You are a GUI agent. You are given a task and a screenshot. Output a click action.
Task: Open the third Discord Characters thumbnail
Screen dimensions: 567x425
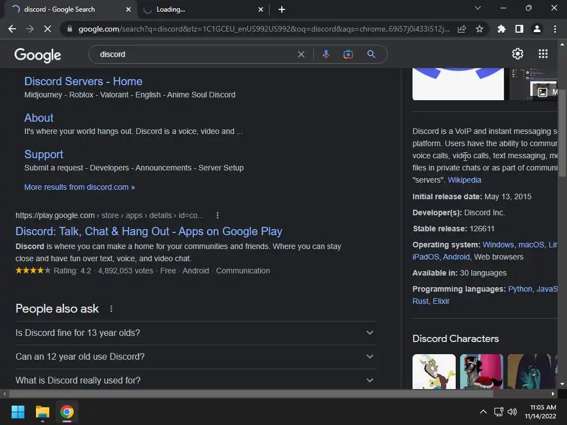pyautogui.click(x=529, y=371)
